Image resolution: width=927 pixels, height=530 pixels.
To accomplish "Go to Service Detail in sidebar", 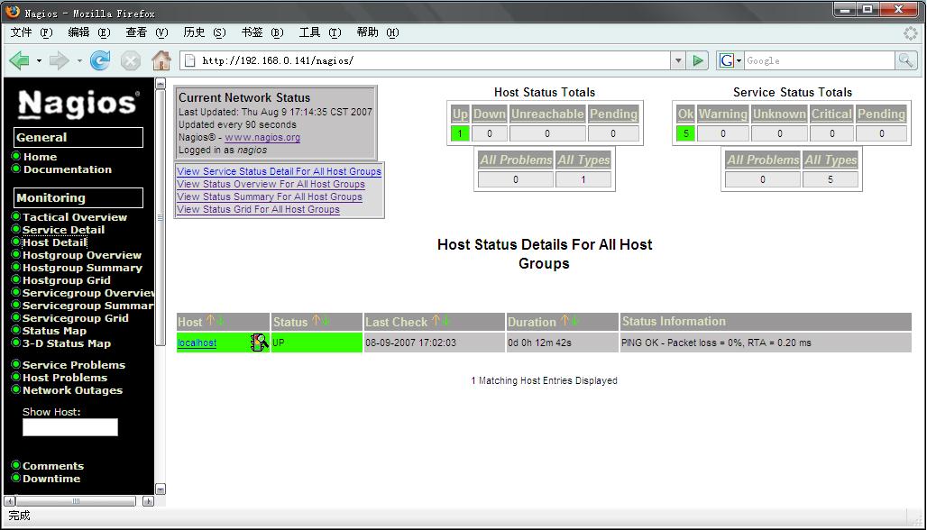I will pyautogui.click(x=63, y=230).
